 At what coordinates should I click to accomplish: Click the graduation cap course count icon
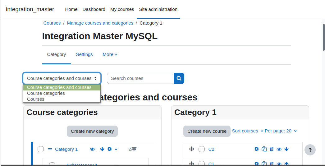tap(134, 149)
